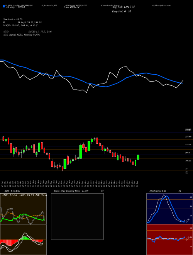Click the 'CL: 203.72' closing price text

pyautogui.click(x=72, y=7)
